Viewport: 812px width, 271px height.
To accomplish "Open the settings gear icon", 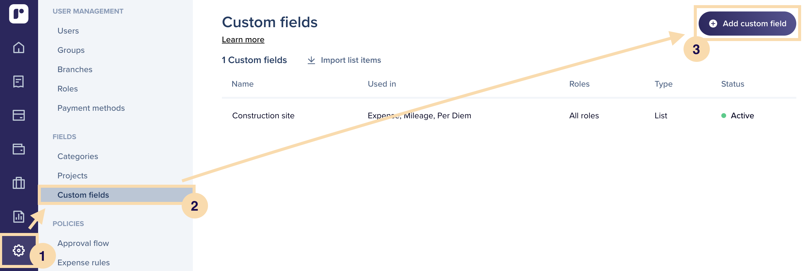I will 19,250.
